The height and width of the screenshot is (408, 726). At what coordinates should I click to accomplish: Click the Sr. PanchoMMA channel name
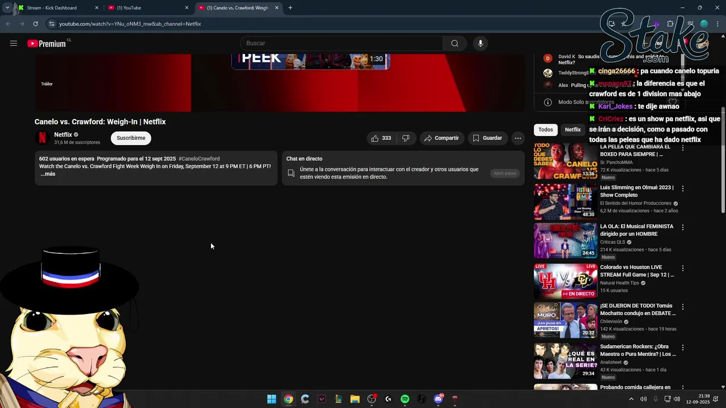pyautogui.click(x=616, y=163)
